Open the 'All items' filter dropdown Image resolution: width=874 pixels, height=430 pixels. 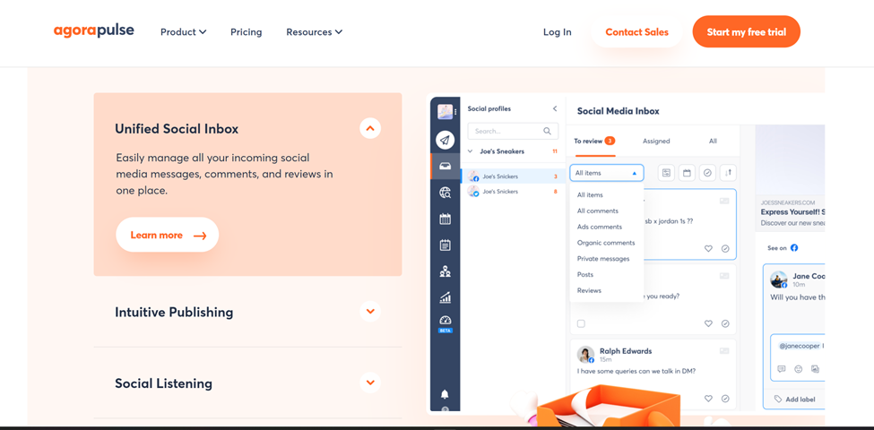607,173
